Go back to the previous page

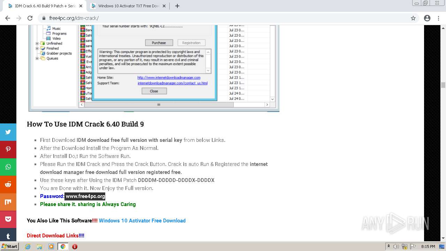(8, 18)
